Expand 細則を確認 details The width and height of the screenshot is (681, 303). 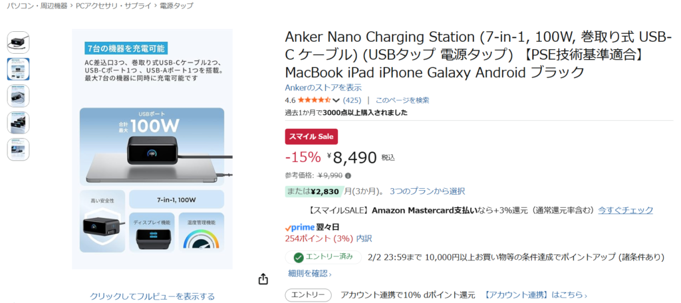(x=310, y=273)
